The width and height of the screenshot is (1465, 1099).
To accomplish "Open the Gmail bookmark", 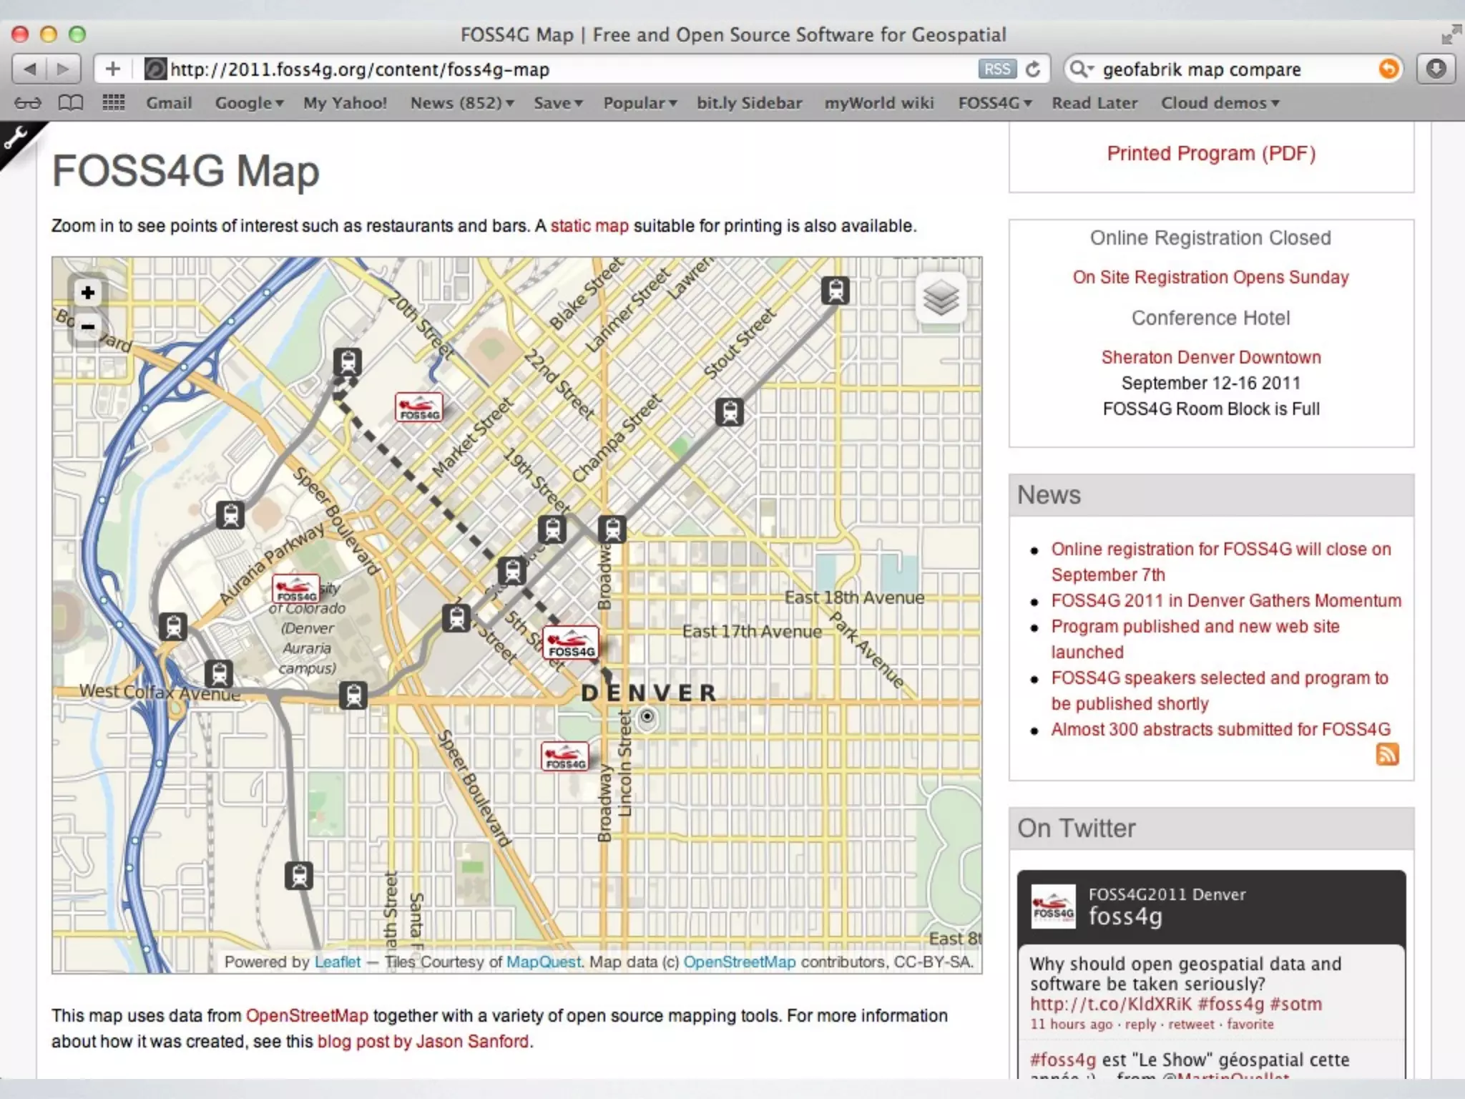I will point(169,103).
